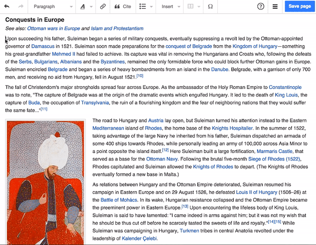Open the Islam and Protestantism link

(x=117, y=29)
